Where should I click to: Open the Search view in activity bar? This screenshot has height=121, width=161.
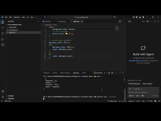tap(3, 28)
